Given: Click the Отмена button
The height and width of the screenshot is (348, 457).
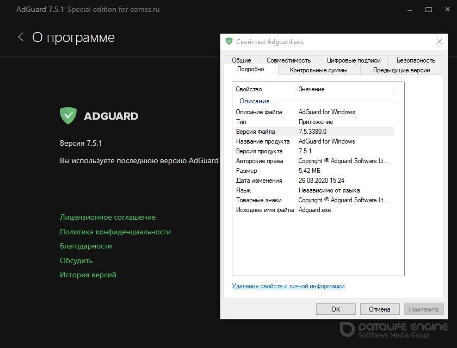Looking at the screenshot, I should tap(379, 309).
